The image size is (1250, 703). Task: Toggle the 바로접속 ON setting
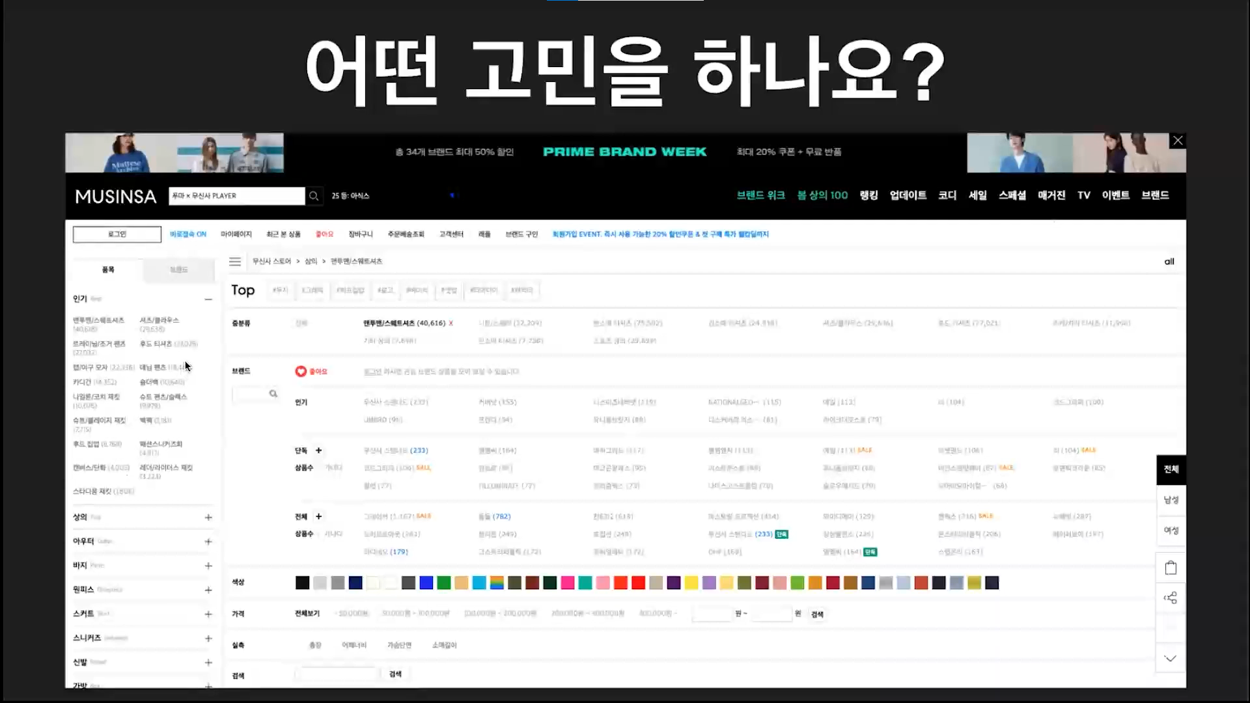point(188,234)
